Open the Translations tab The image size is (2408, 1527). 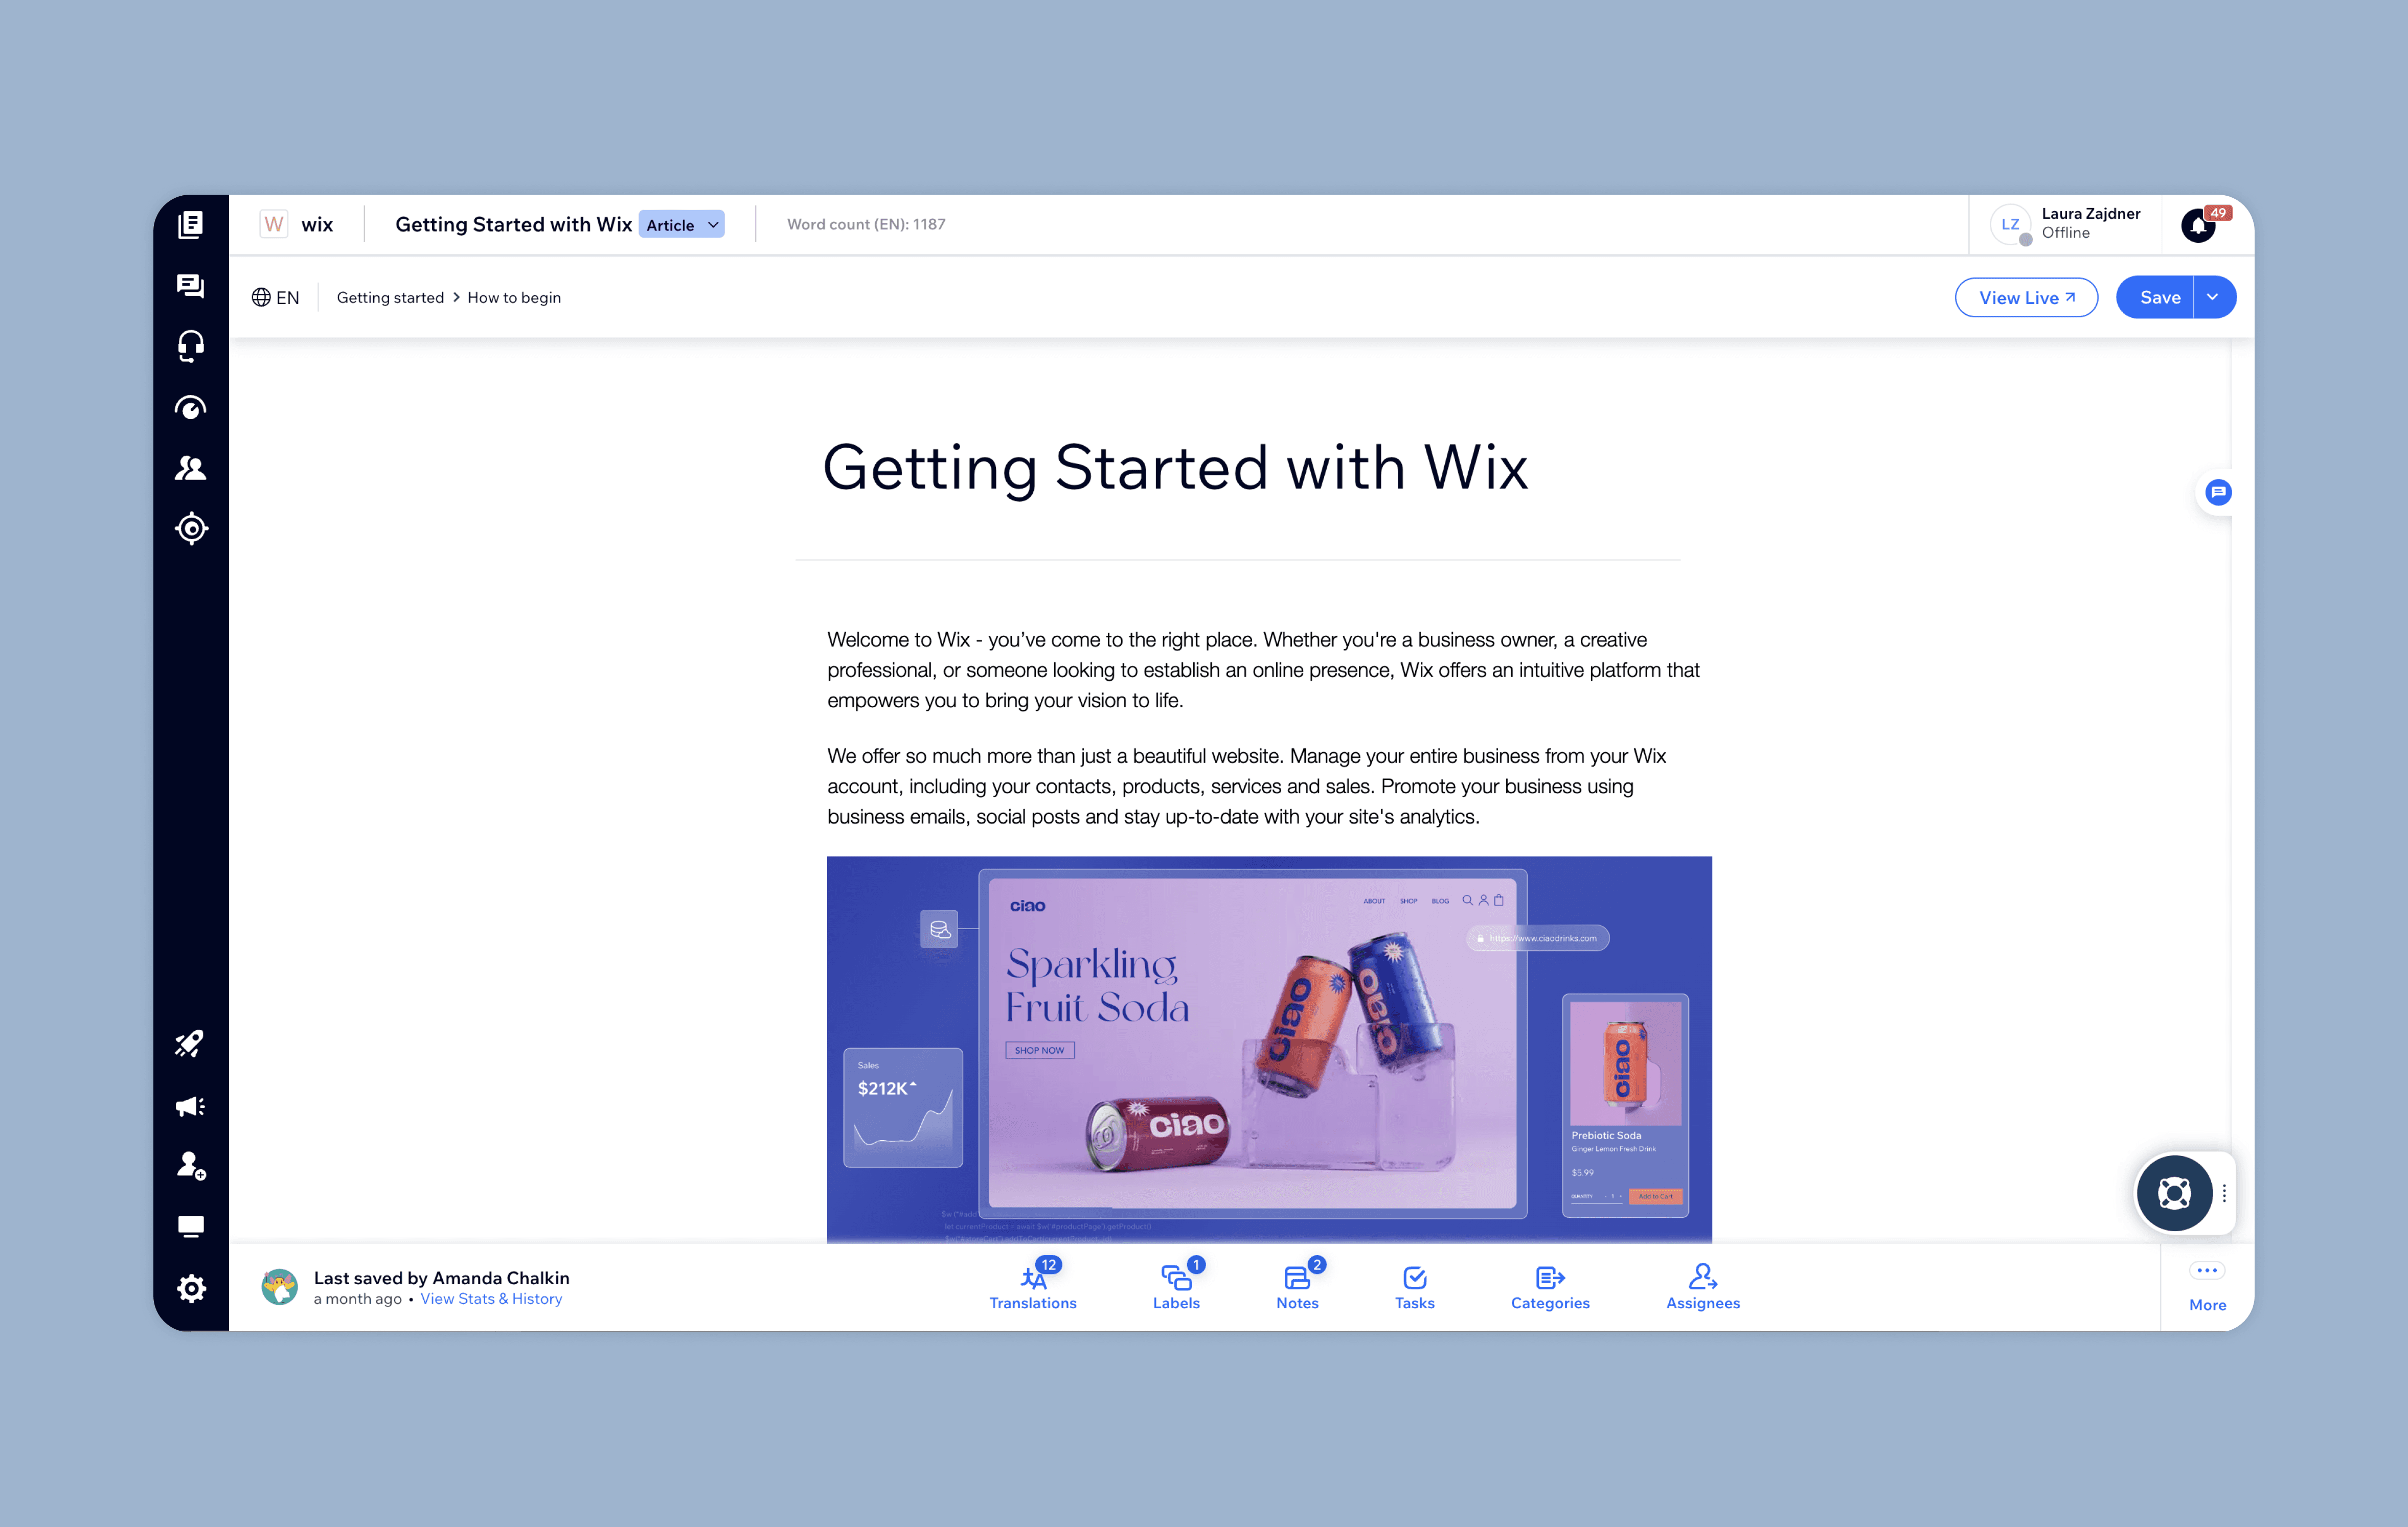pos(1033,1286)
